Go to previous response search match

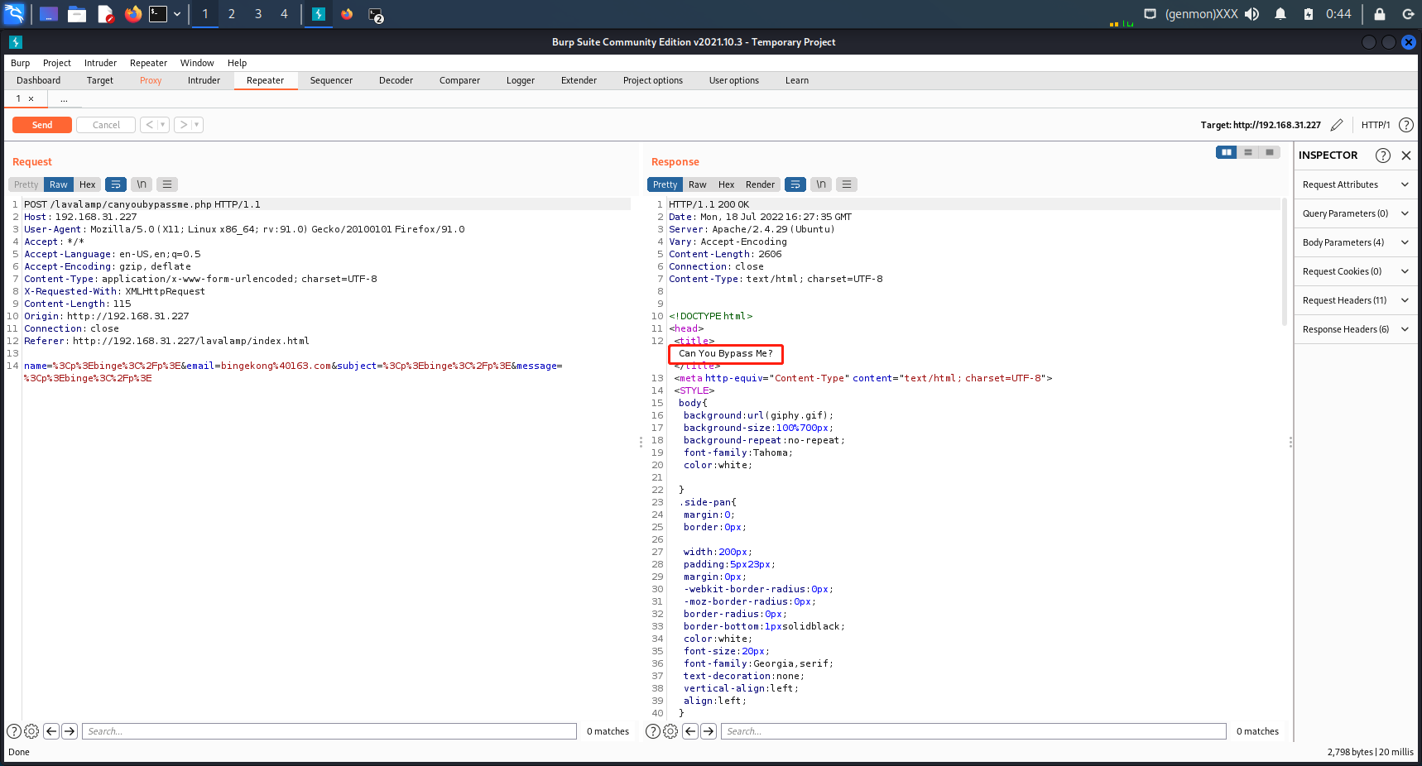pyautogui.click(x=690, y=731)
